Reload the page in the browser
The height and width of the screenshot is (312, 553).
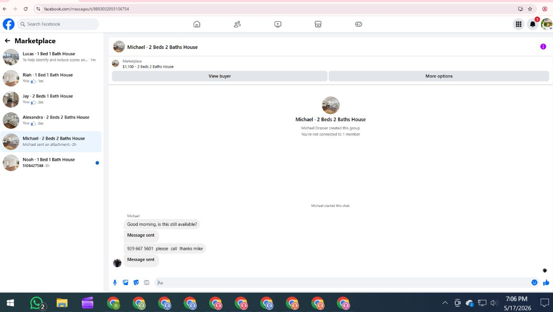pyautogui.click(x=26, y=9)
